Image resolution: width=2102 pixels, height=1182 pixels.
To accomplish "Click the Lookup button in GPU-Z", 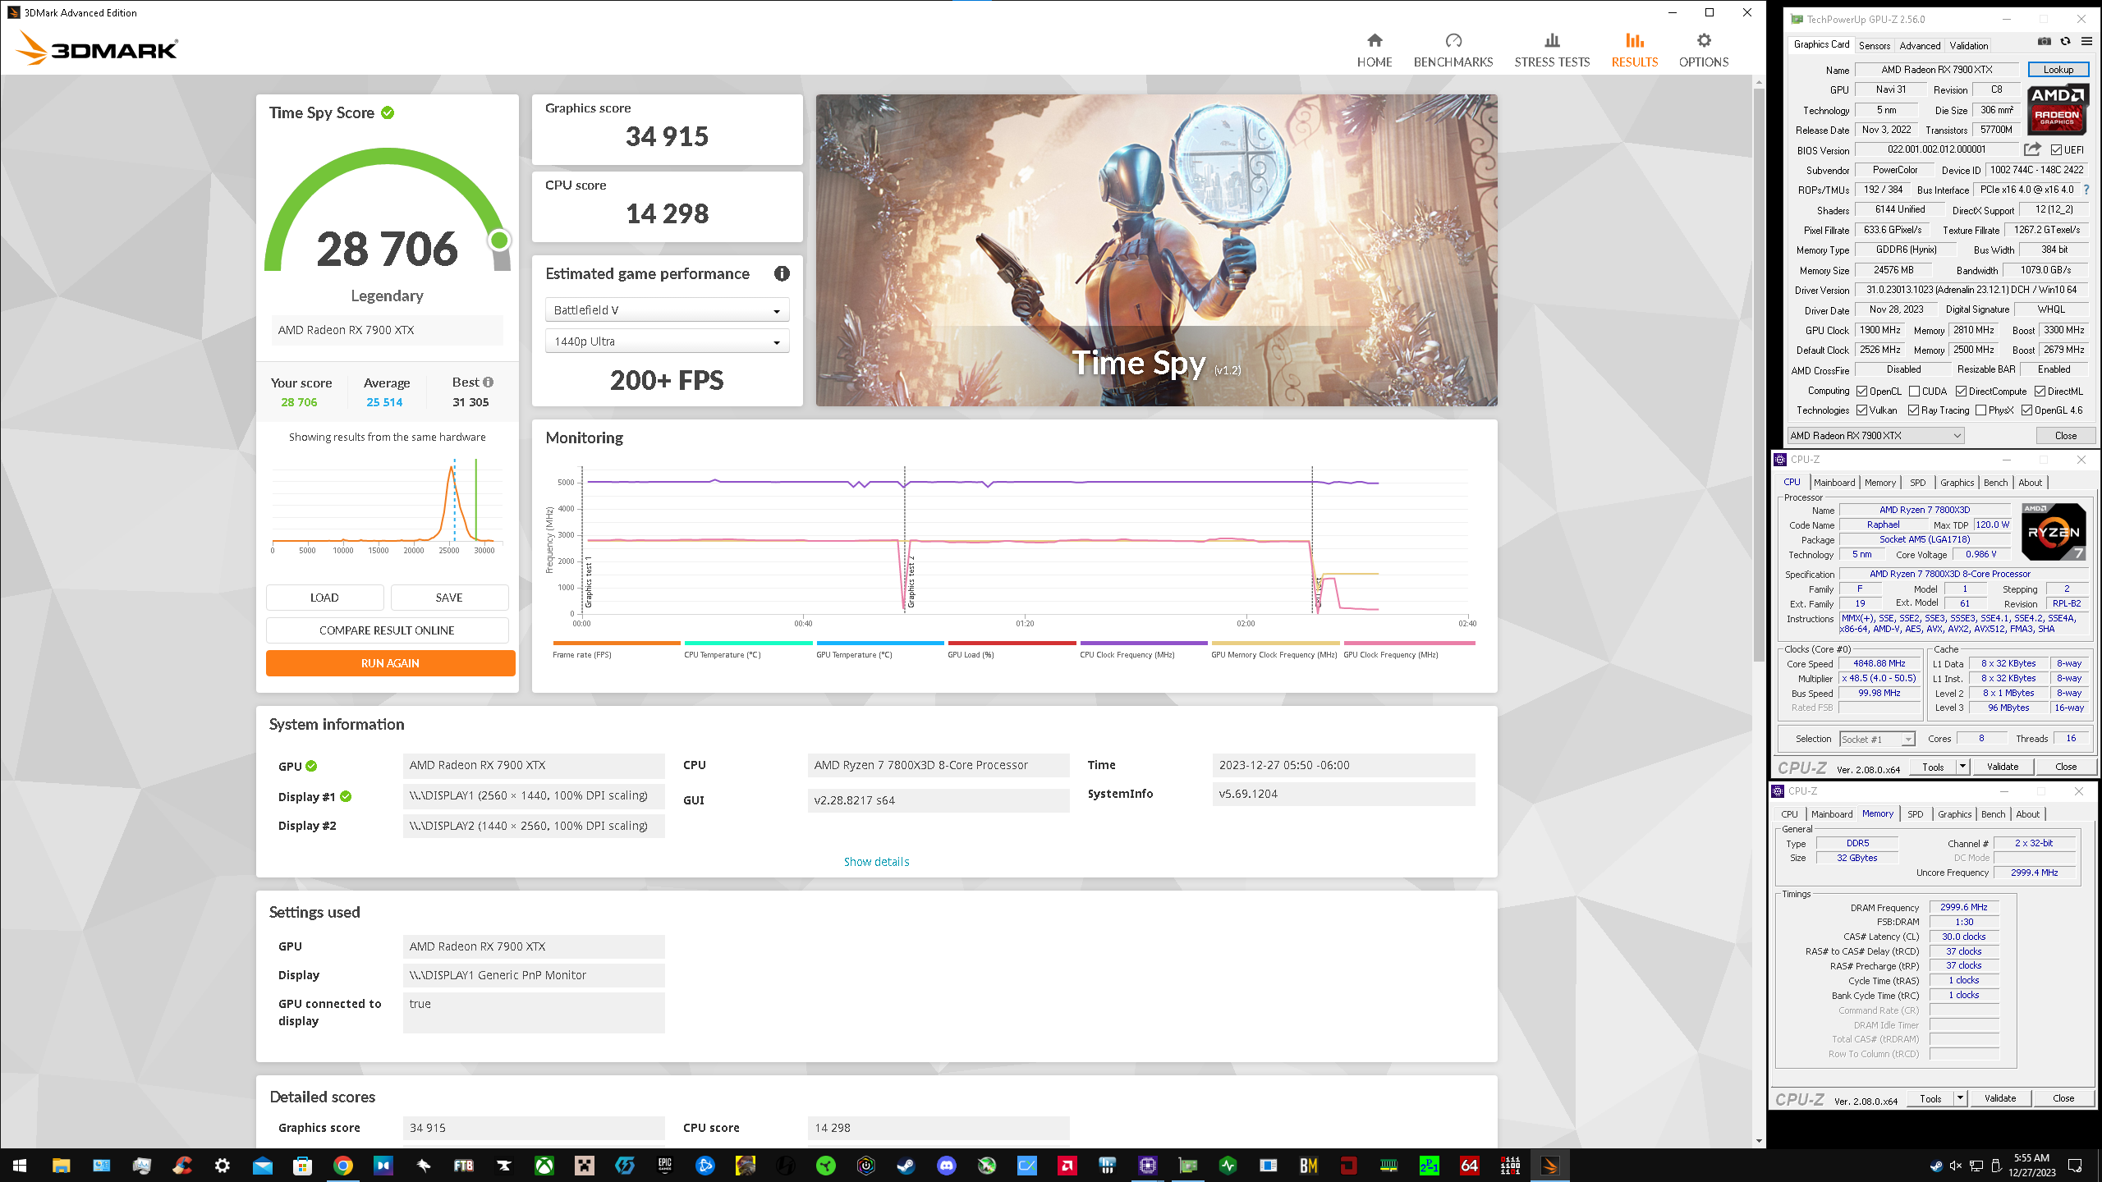I will click(2058, 70).
